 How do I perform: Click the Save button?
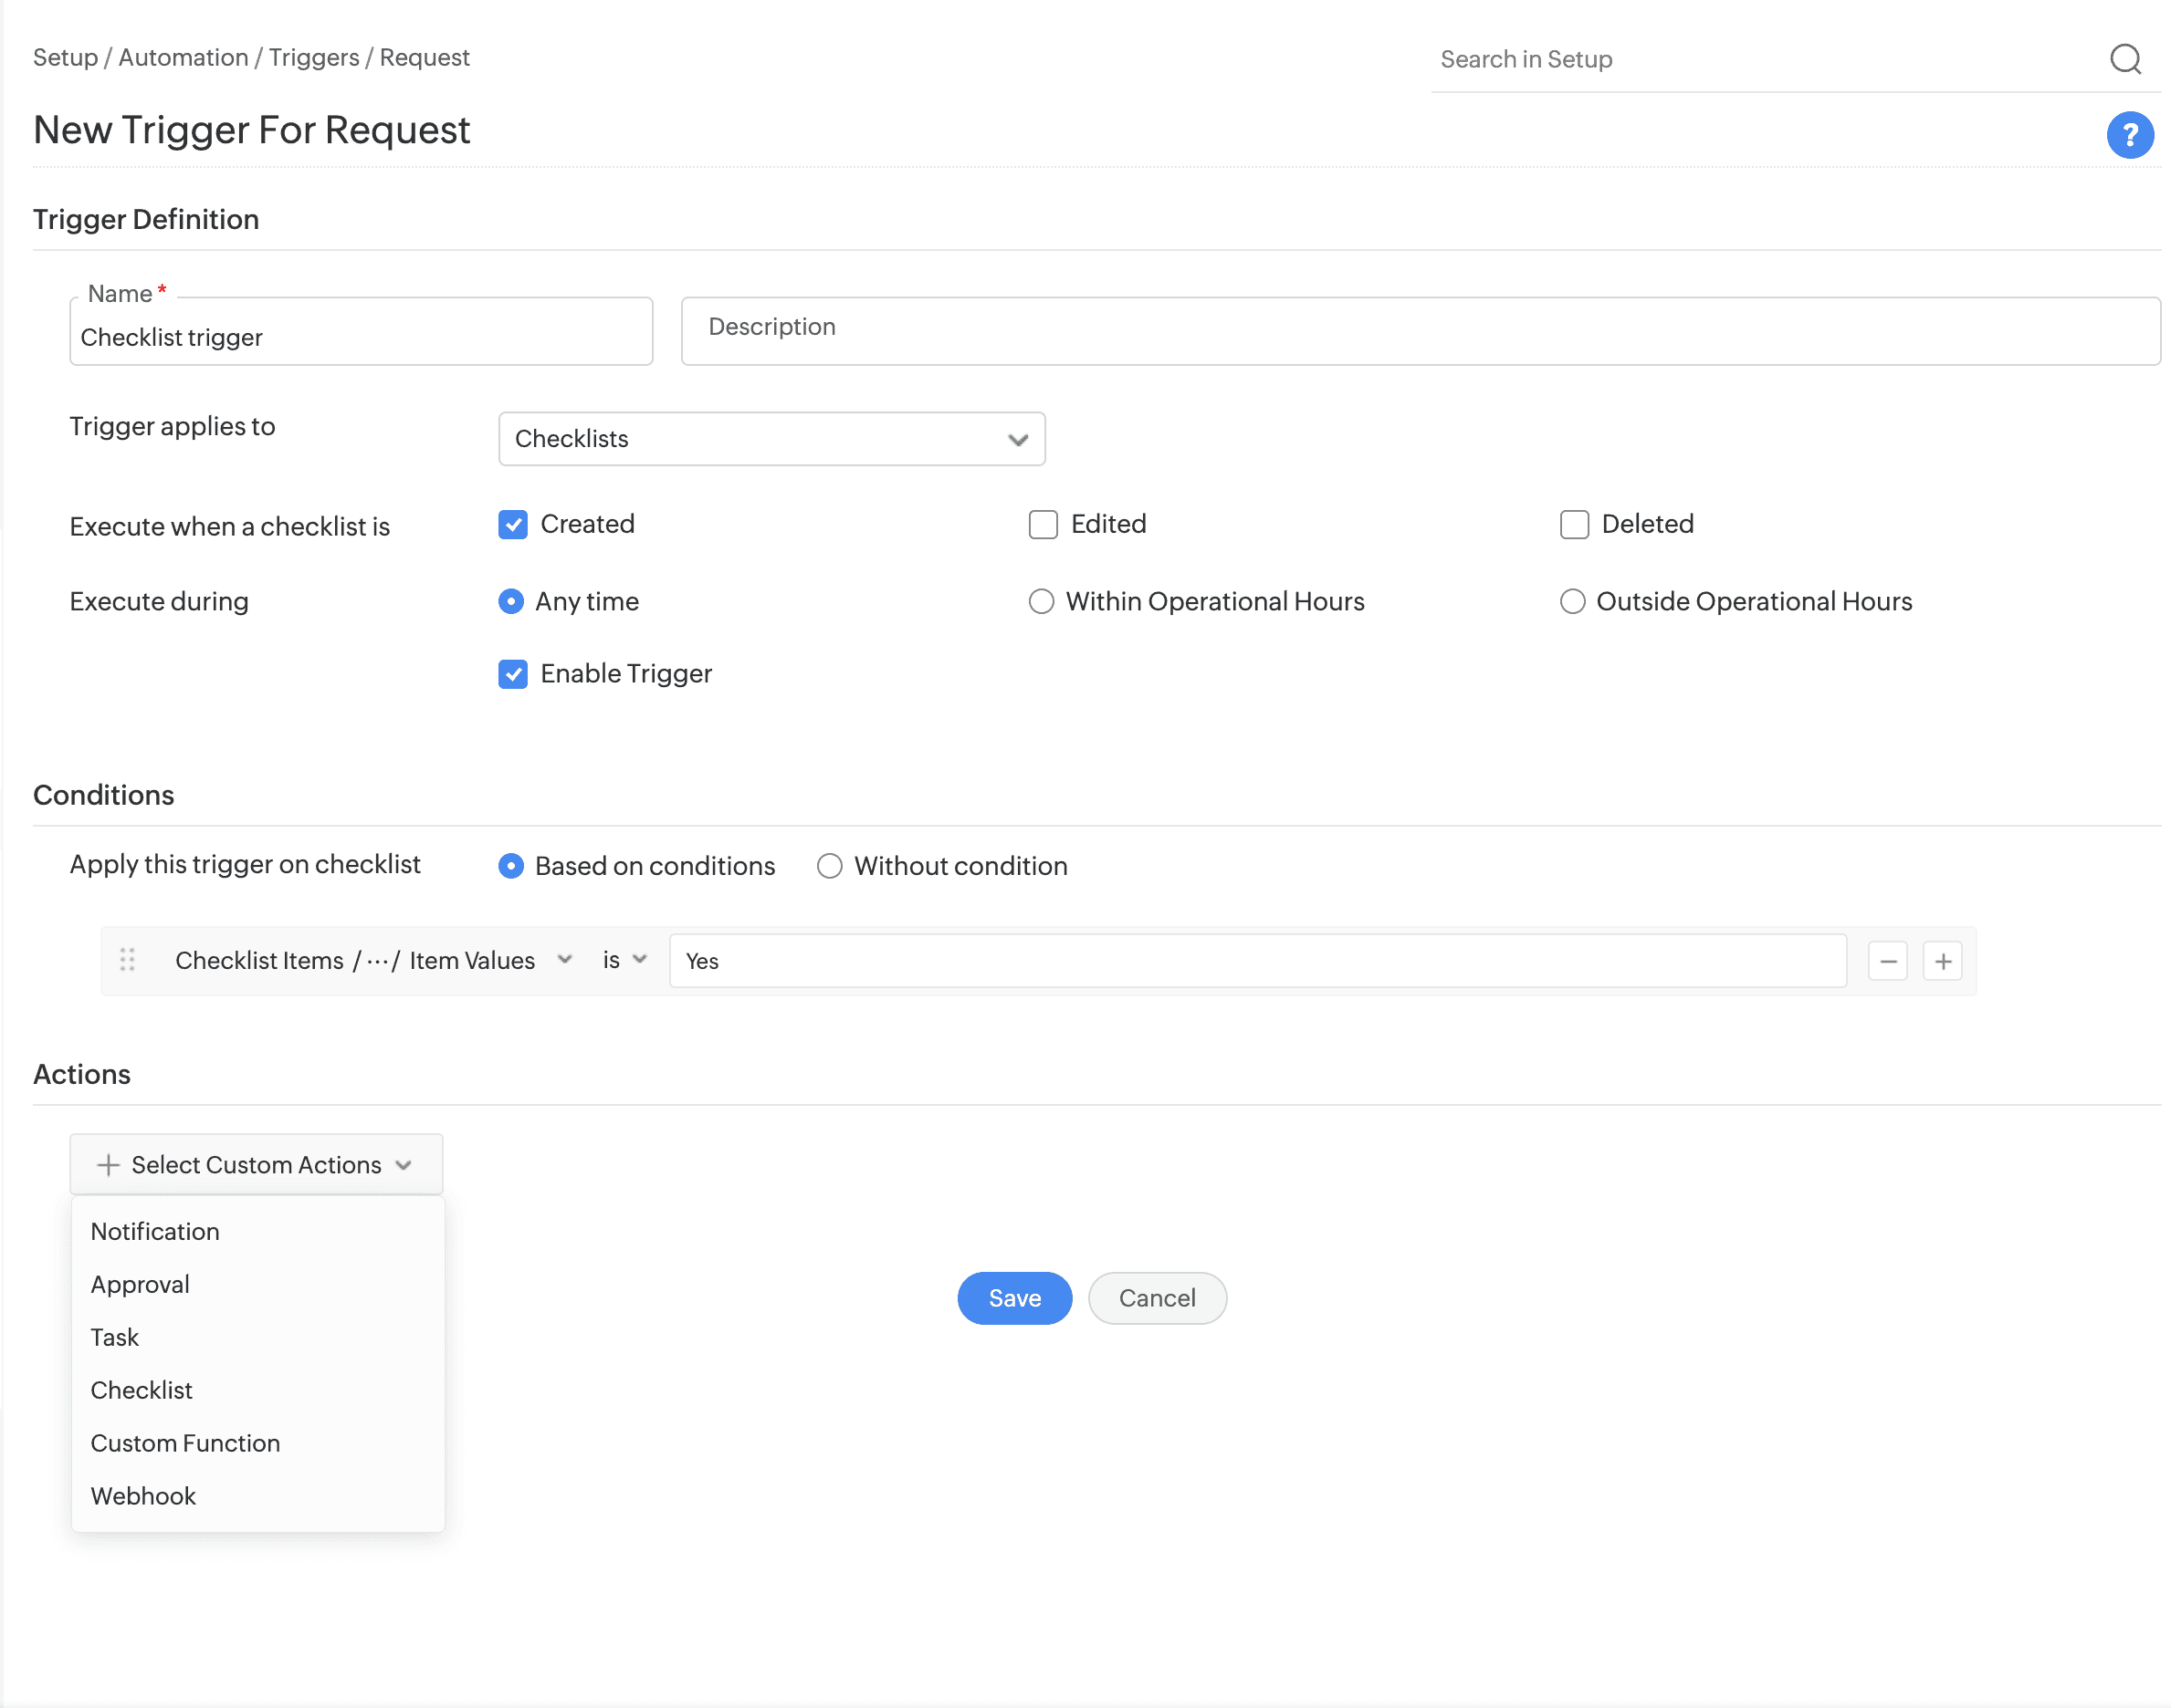[1013, 1298]
